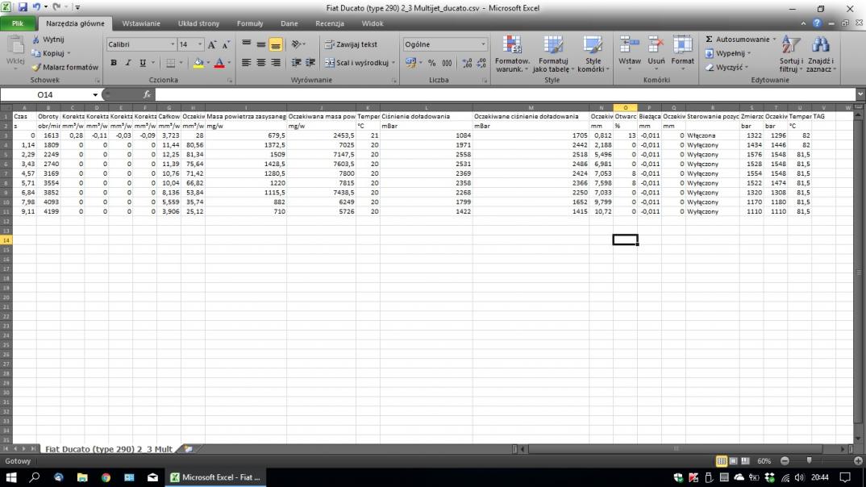
Task: Toggle bold formatting
Action: 114,62
